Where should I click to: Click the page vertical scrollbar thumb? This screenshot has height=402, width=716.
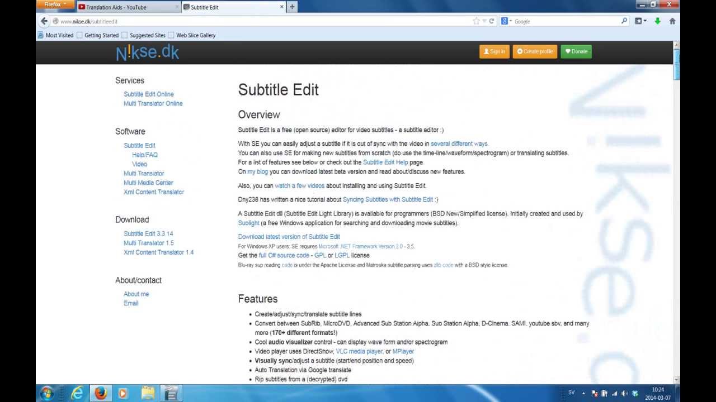coord(676,65)
